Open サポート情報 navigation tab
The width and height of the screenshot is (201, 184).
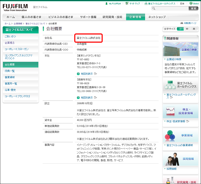click(x=88, y=17)
